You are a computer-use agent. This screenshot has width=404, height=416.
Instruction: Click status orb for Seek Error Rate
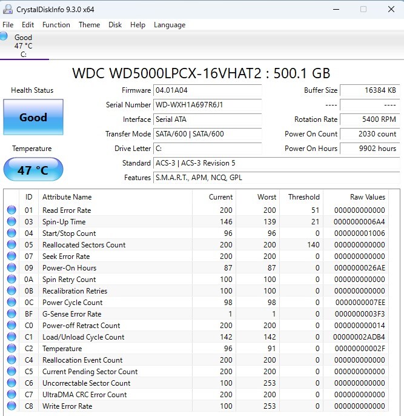click(x=12, y=256)
